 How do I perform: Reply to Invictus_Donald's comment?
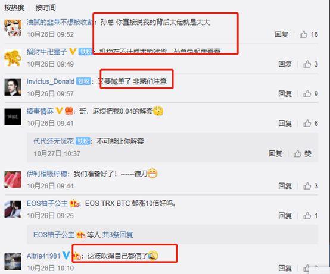(x=285, y=93)
